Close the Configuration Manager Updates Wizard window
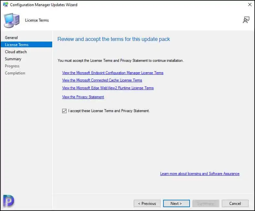255x211 pixels. click(250, 5)
